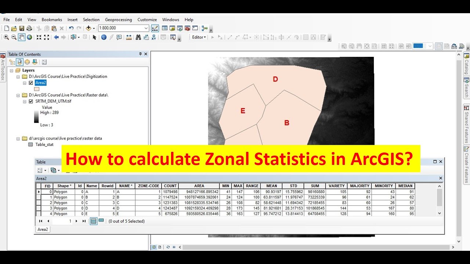Open the map scale 1:800,000 dropdown

click(x=146, y=28)
